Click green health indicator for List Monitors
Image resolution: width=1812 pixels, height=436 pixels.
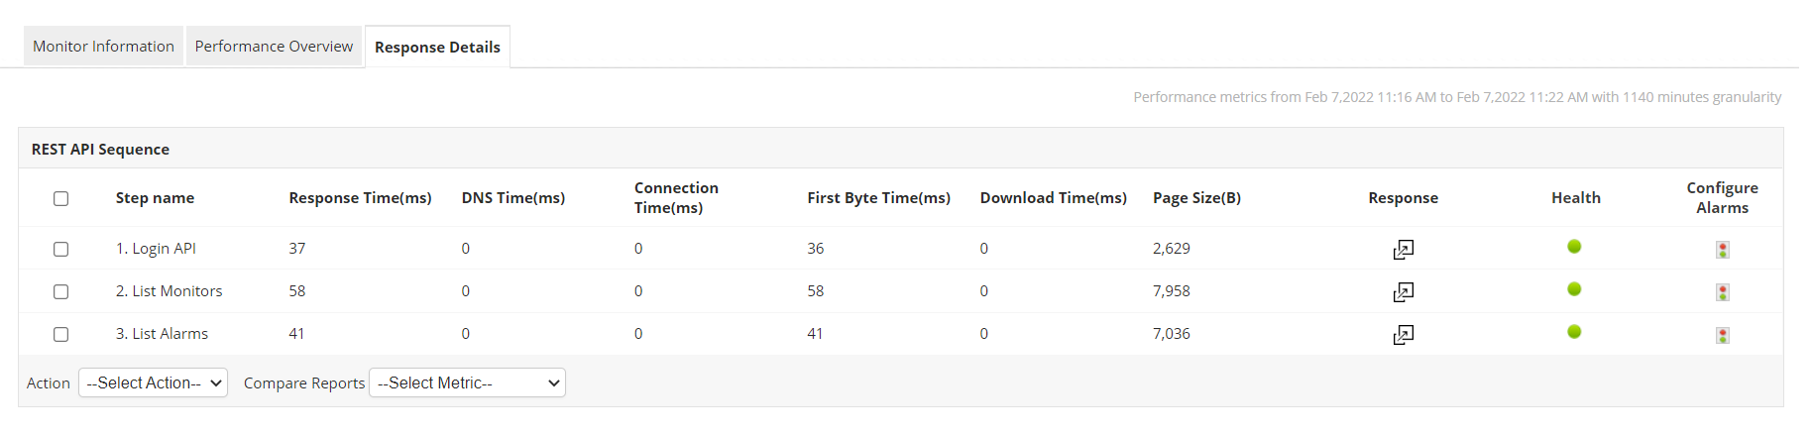[x=1574, y=289]
